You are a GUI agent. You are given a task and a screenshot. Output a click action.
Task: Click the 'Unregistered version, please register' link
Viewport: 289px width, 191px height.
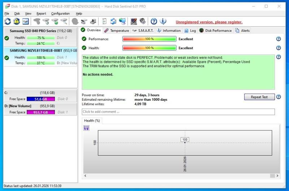pyautogui.click(x=209, y=22)
